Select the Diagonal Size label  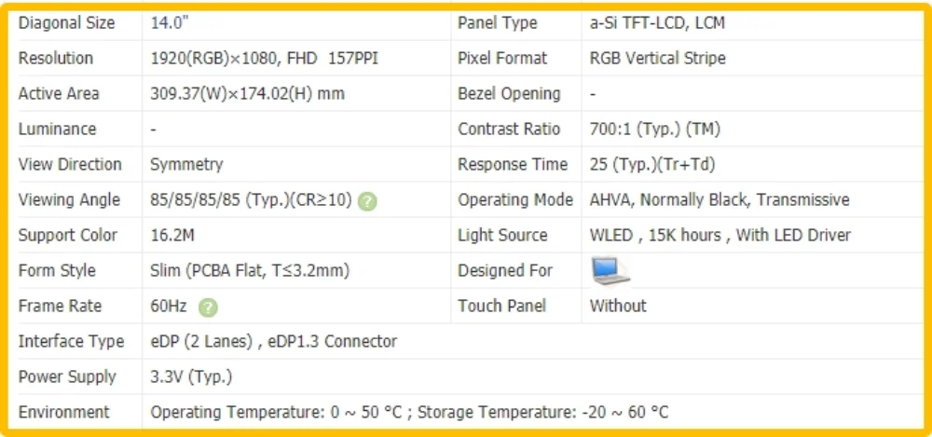point(66,23)
